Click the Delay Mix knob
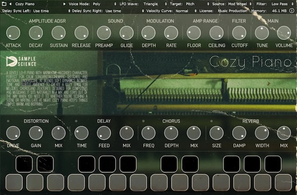Screen dimensions: 297x195 [127, 133]
